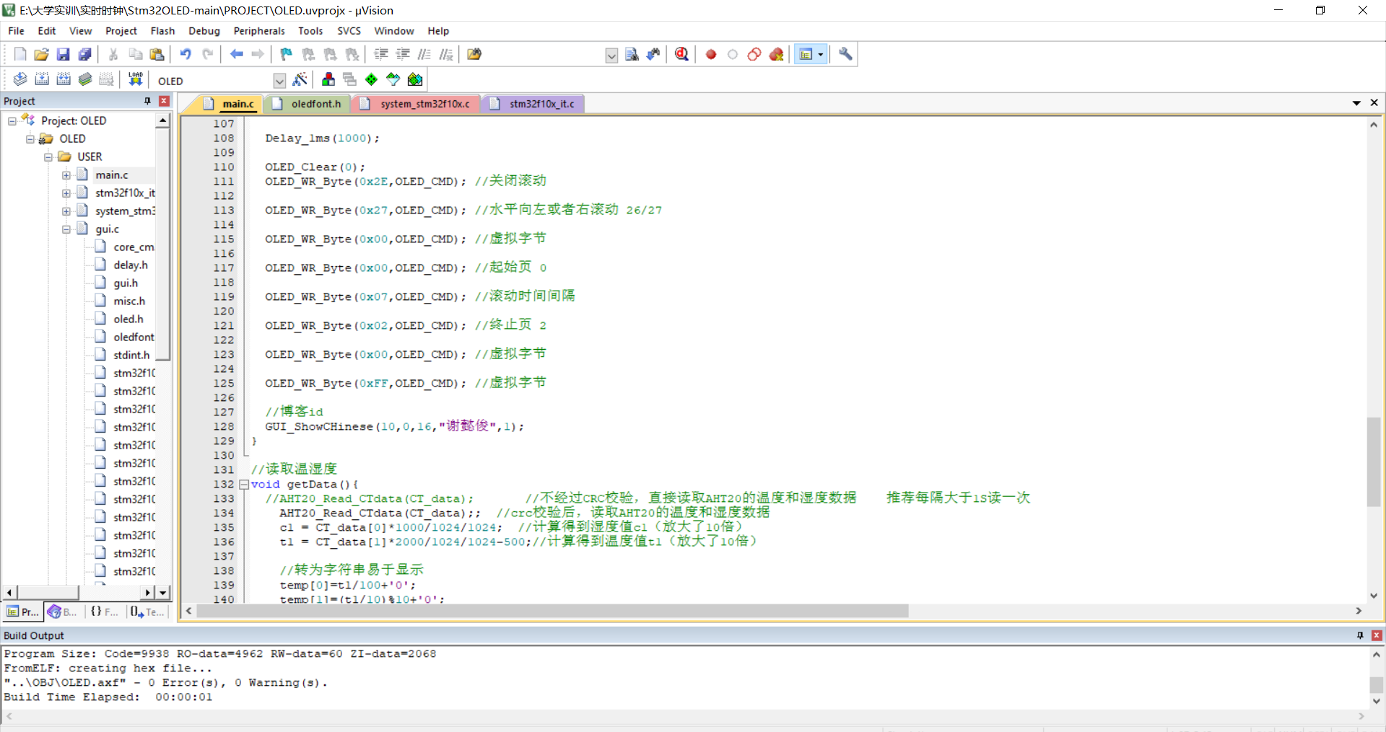Expand the main.c tree node
The height and width of the screenshot is (732, 1386).
pyautogui.click(x=66, y=175)
